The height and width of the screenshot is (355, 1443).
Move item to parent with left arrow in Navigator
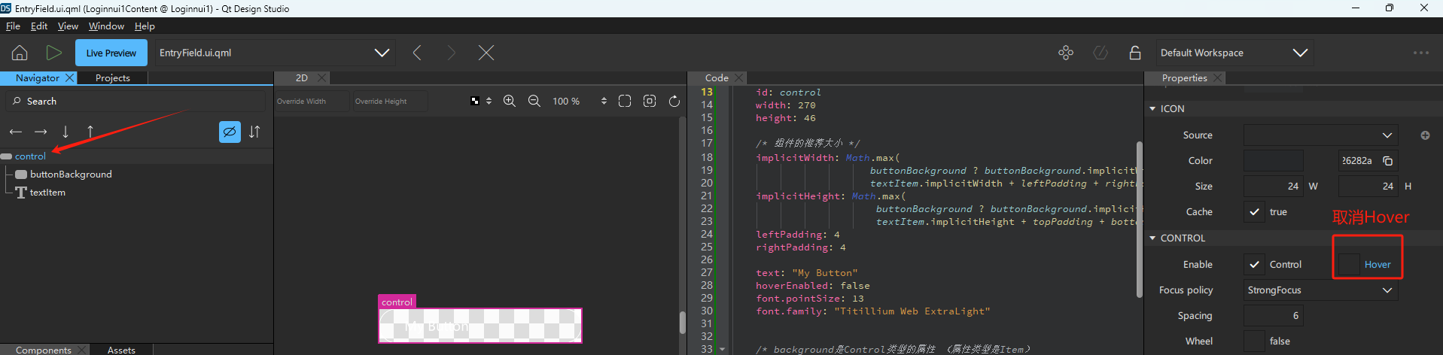[16, 132]
